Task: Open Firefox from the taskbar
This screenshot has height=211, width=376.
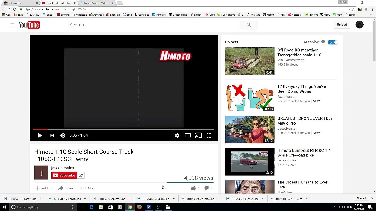Action: click(x=139, y=207)
